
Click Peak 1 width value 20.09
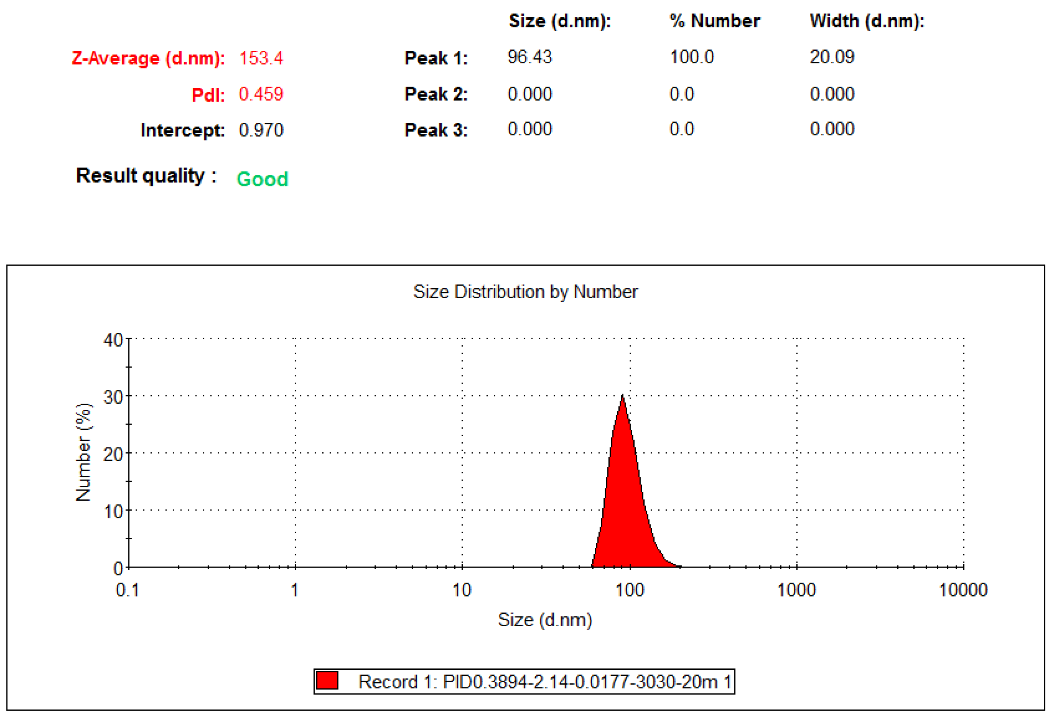(x=832, y=57)
